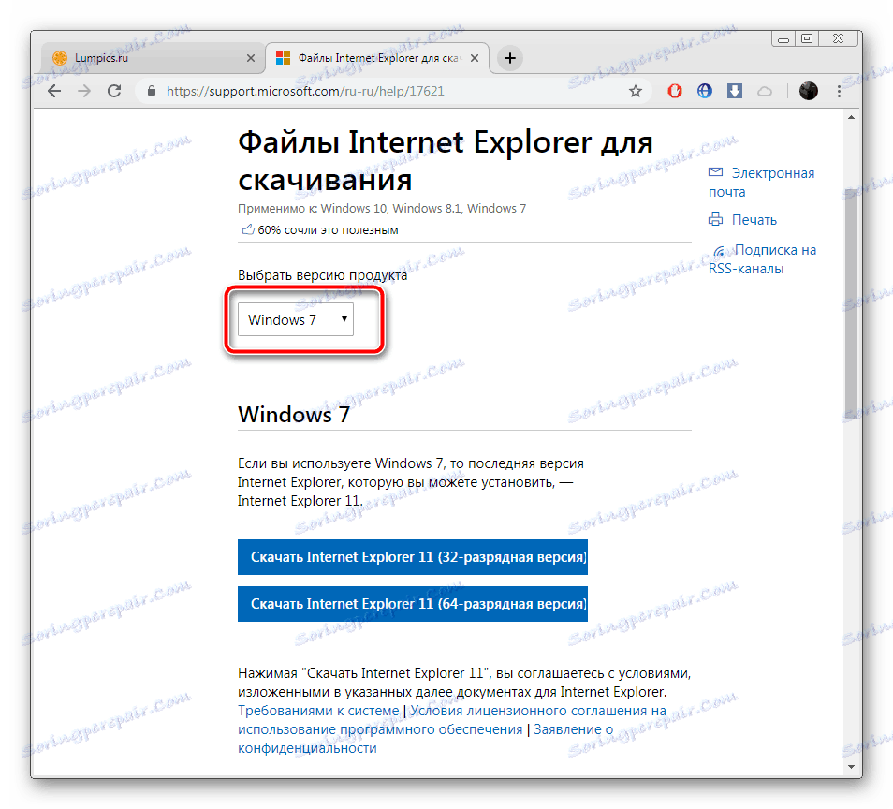This screenshot has height=809, width=893.
Task: Download Internet Explorer 11 32-bit version
Action: point(412,557)
